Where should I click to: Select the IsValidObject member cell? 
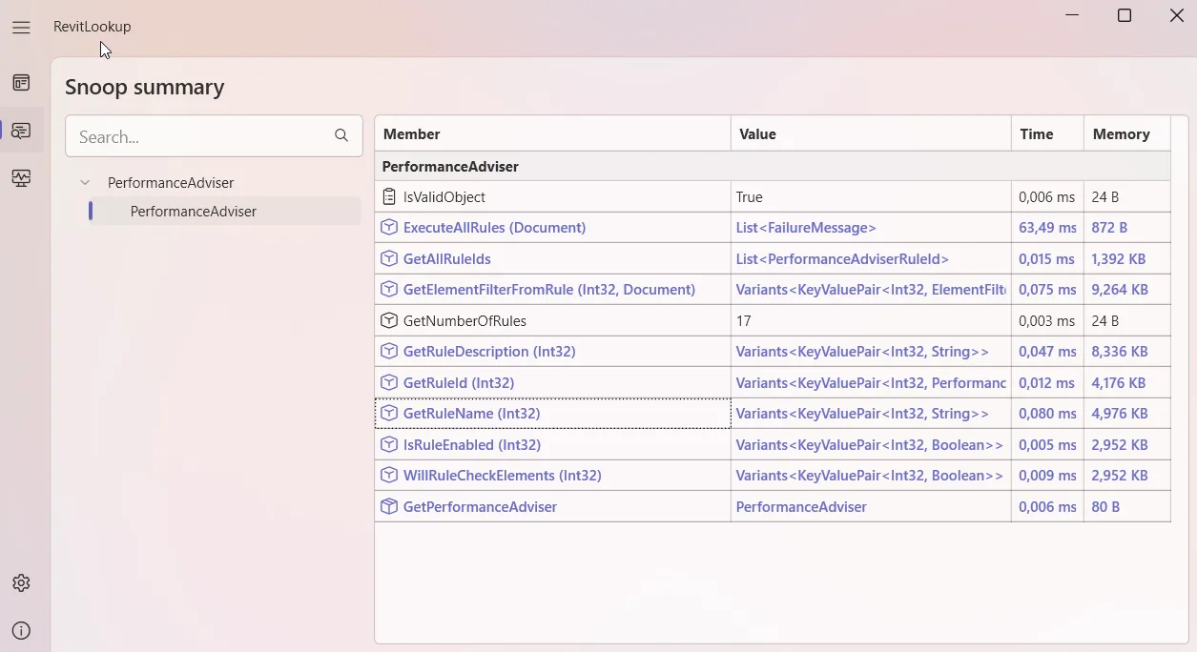point(553,197)
